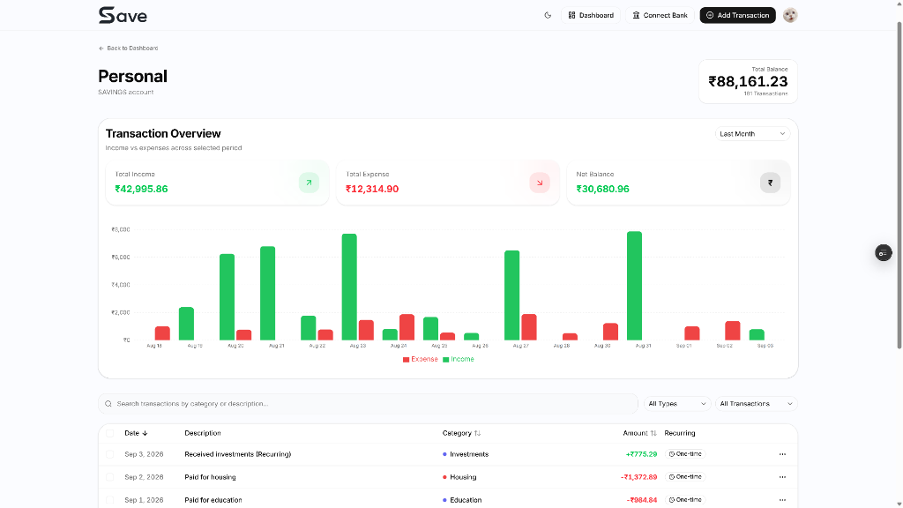The height and width of the screenshot is (508, 903).
Task: Sort by Amount column
Action: pos(639,433)
